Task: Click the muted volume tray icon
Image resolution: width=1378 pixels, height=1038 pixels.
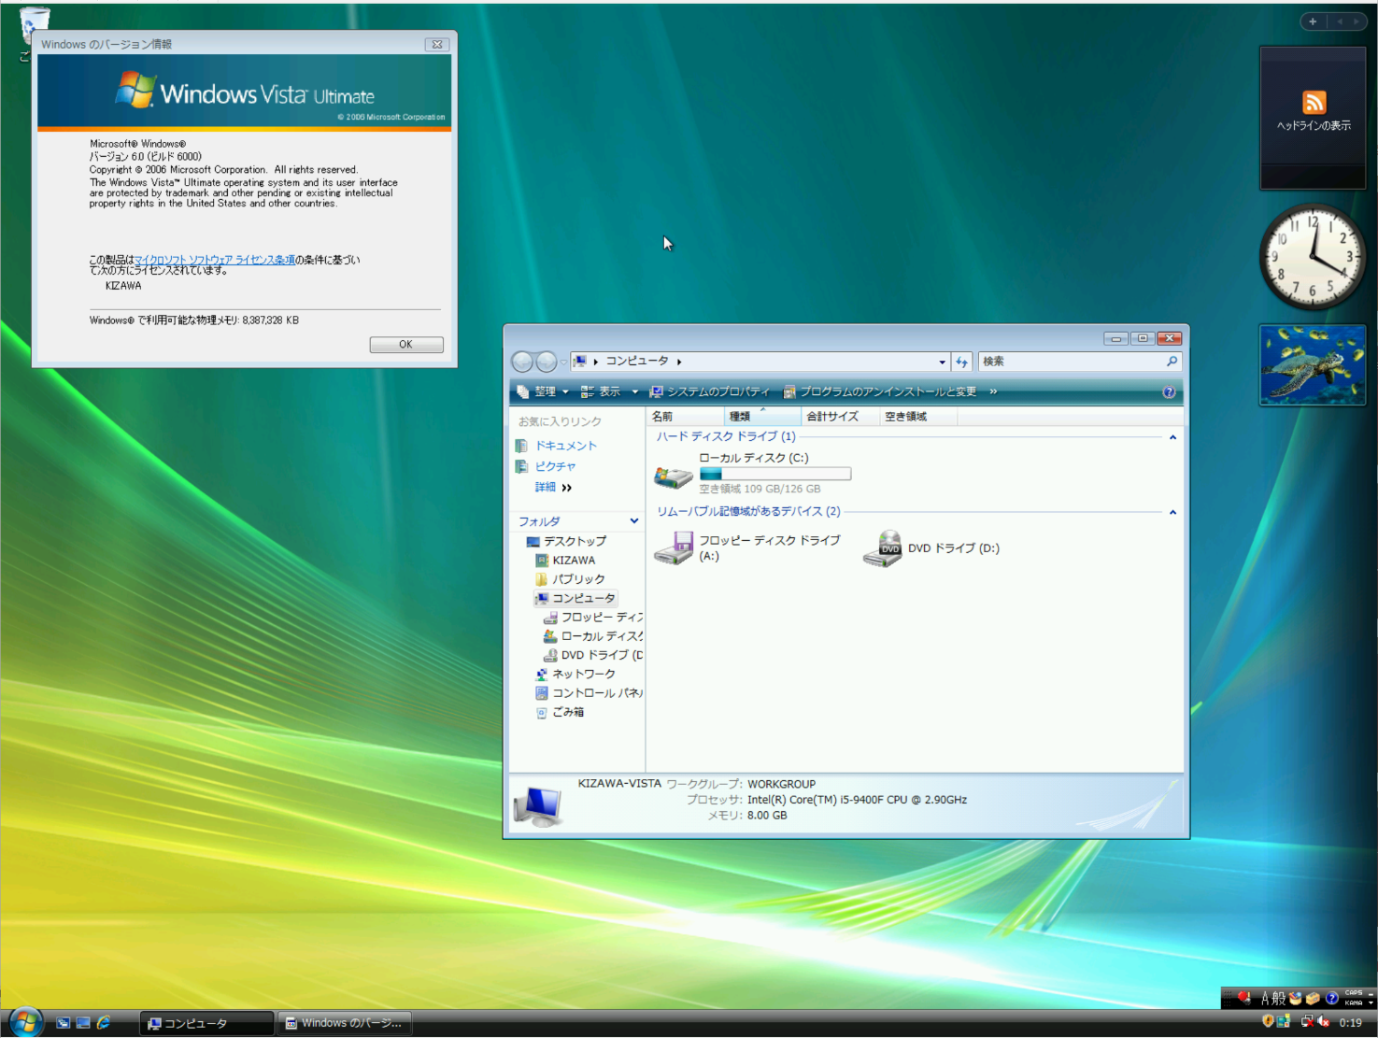Action: [1323, 1022]
